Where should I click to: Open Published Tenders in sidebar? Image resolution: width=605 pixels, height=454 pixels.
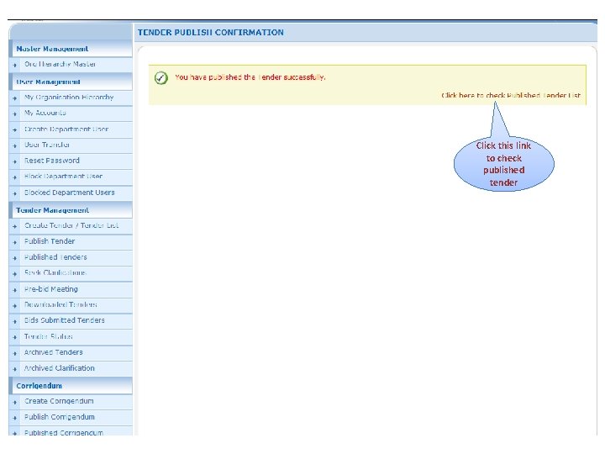coord(55,257)
